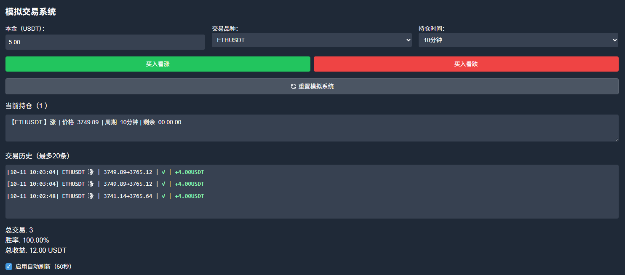Expand the 持仓时间 10分钟 dropdown
This screenshot has height=275, width=625.
pos(518,40)
